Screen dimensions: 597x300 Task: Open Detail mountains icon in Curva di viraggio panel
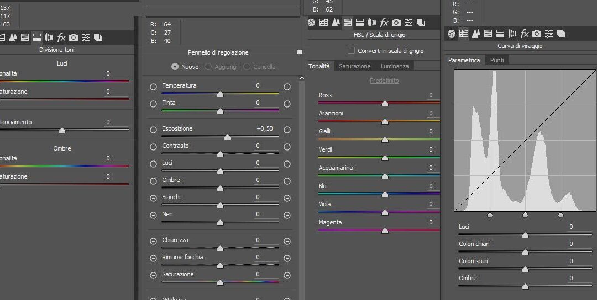[x=476, y=34]
